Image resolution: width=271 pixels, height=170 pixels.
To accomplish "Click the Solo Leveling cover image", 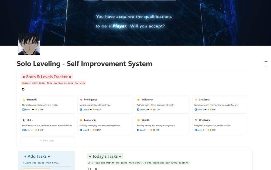I will click(135, 23).
